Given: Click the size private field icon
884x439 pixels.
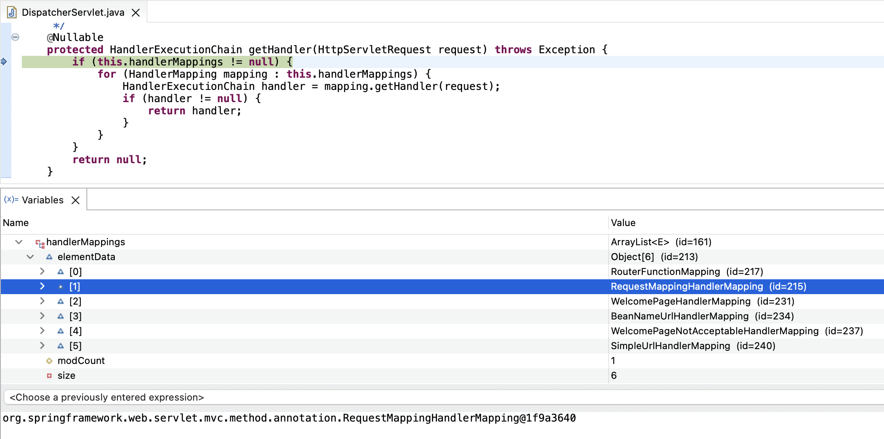Looking at the screenshot, I should pyautogui.click(x=49, y=376).
